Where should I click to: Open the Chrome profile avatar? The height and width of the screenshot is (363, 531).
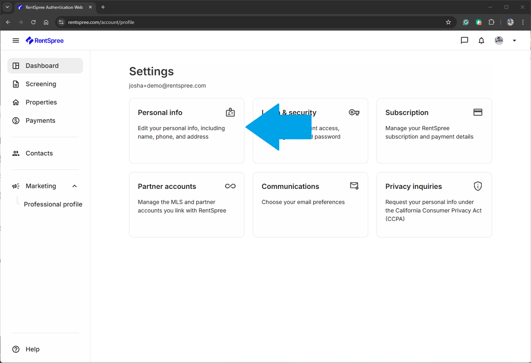[x=510, y=22]
